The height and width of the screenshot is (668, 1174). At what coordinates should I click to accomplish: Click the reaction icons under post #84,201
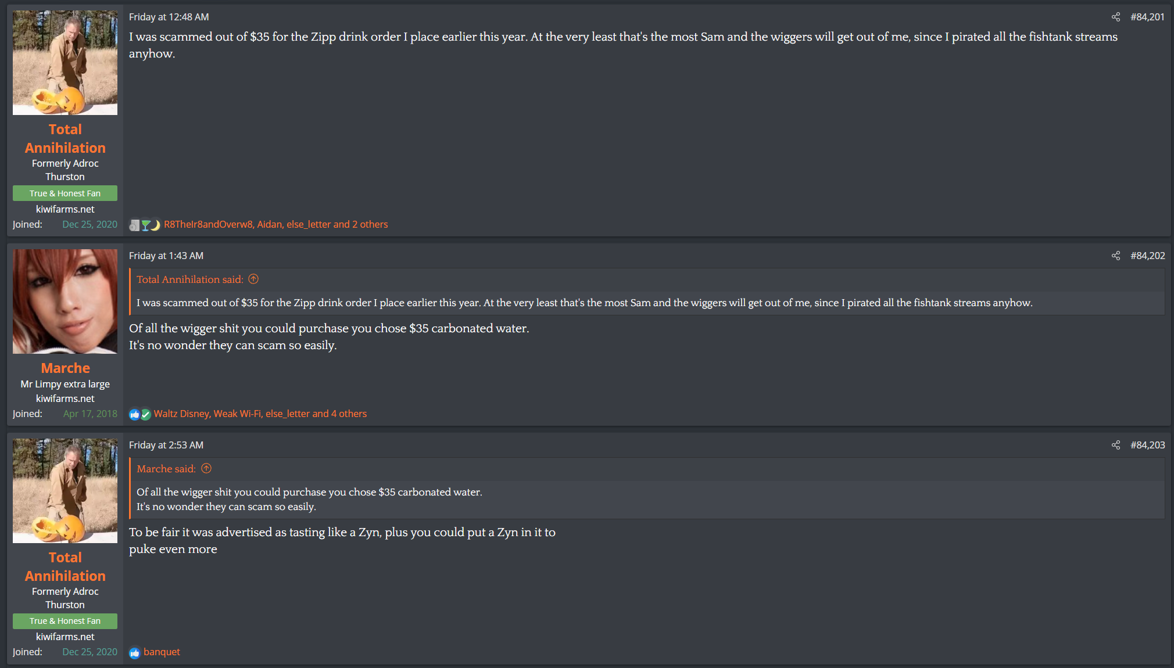(145, 225)
